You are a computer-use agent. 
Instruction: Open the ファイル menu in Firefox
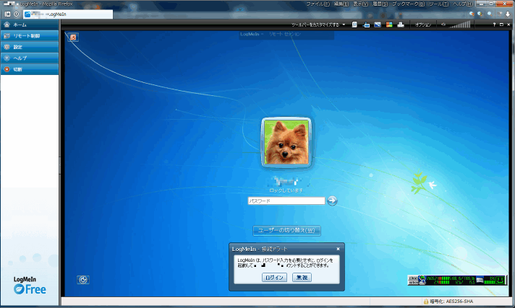(318, 4)
